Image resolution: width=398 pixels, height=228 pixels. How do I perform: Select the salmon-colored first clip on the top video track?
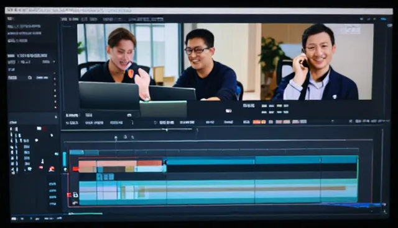point(87,163)
